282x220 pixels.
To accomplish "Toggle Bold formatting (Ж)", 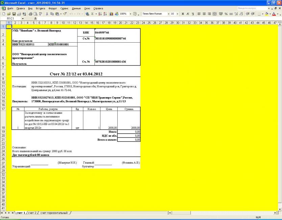I will (x=182, y=14).
